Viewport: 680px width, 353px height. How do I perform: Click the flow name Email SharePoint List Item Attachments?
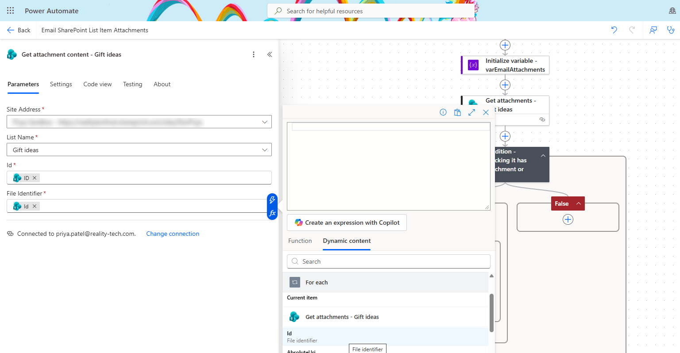click(x=95, y=30)
